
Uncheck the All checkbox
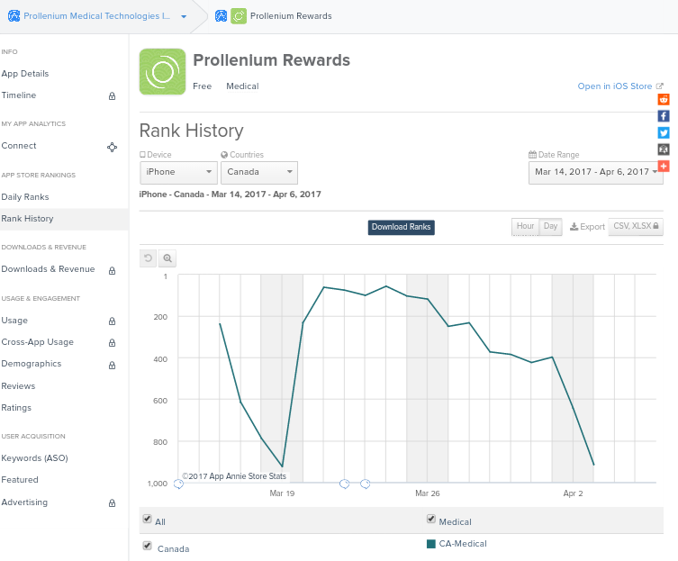pyautogui.click(x=147, y=520)
